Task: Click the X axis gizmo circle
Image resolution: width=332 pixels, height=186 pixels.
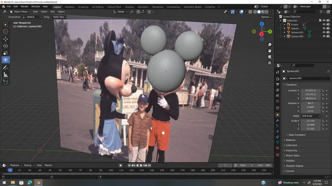Action: click(262, 35)
